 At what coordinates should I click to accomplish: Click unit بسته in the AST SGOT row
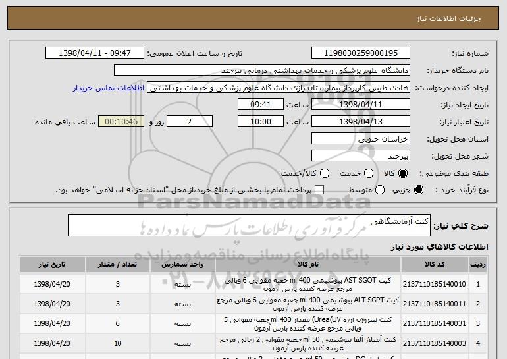point(182,285)
